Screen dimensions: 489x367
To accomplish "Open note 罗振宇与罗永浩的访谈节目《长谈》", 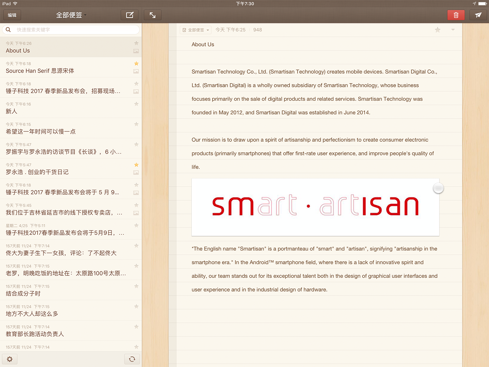I will click(71, 148).
